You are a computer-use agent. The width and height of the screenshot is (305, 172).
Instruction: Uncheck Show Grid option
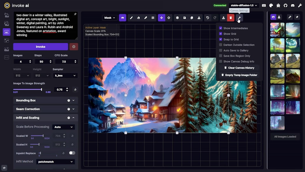[221, 34]
